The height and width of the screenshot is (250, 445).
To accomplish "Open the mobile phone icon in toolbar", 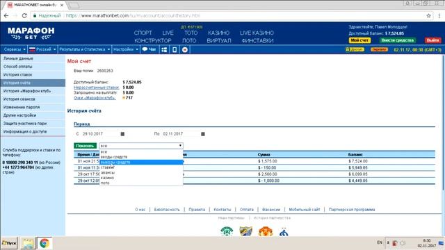I will pyautogui.click(x=175, y=49).
